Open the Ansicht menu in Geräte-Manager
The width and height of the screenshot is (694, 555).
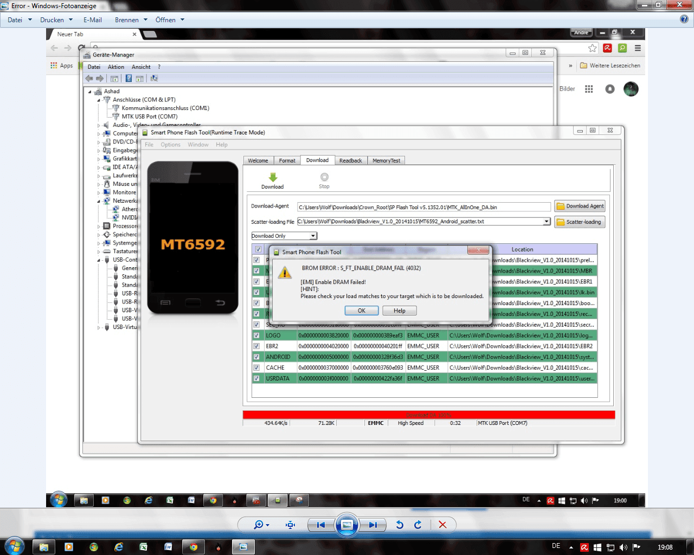coord(141,67)
